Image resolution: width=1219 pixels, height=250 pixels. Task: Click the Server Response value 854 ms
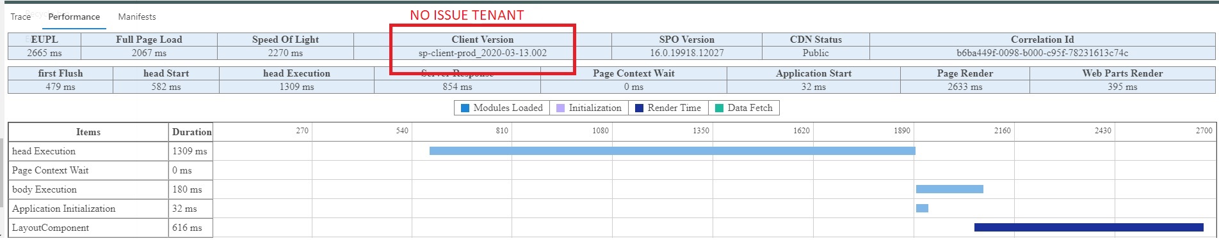[457, 87]
